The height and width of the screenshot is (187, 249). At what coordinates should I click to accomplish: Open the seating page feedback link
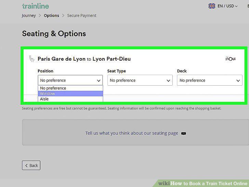132,133
